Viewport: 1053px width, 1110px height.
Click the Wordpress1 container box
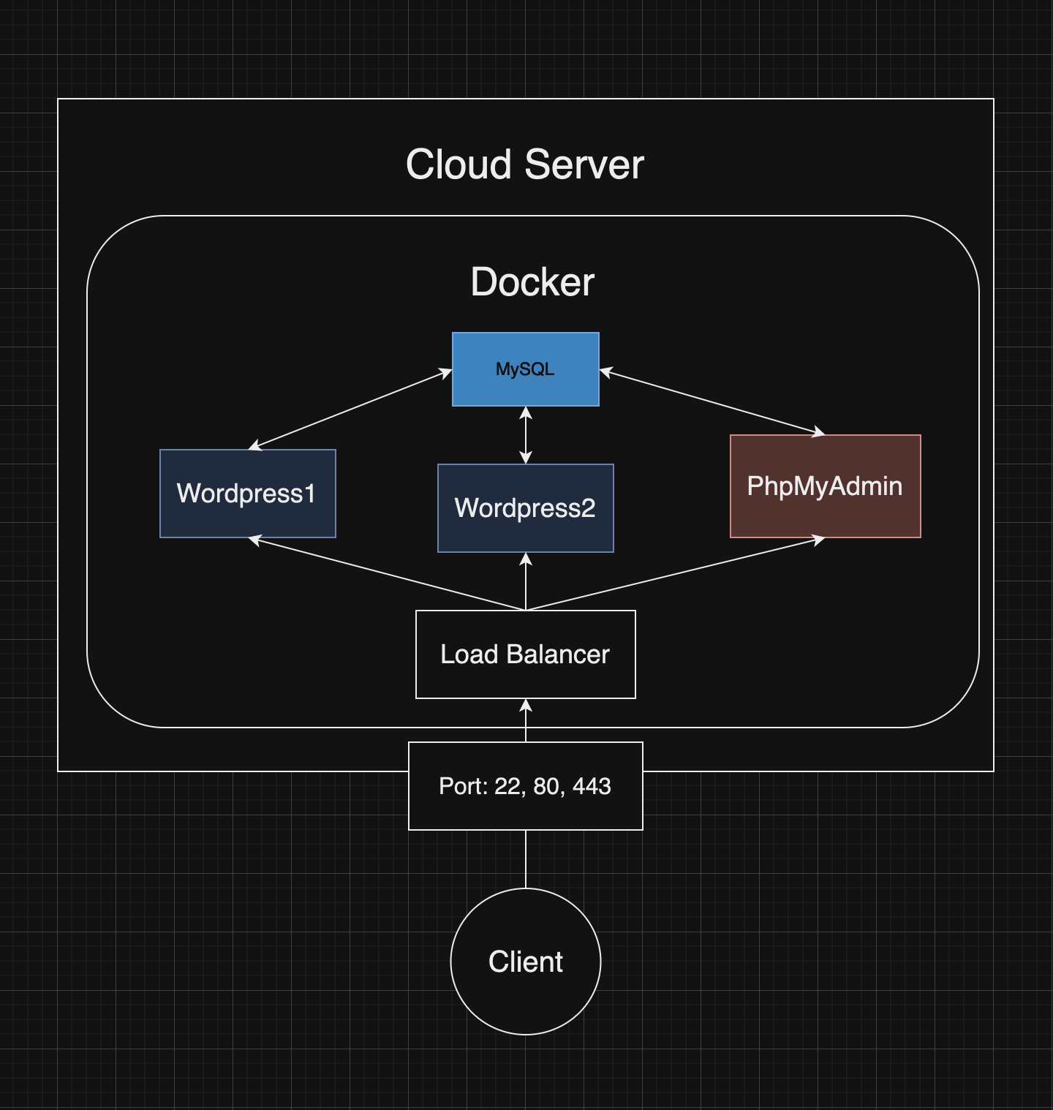(246, 494)
